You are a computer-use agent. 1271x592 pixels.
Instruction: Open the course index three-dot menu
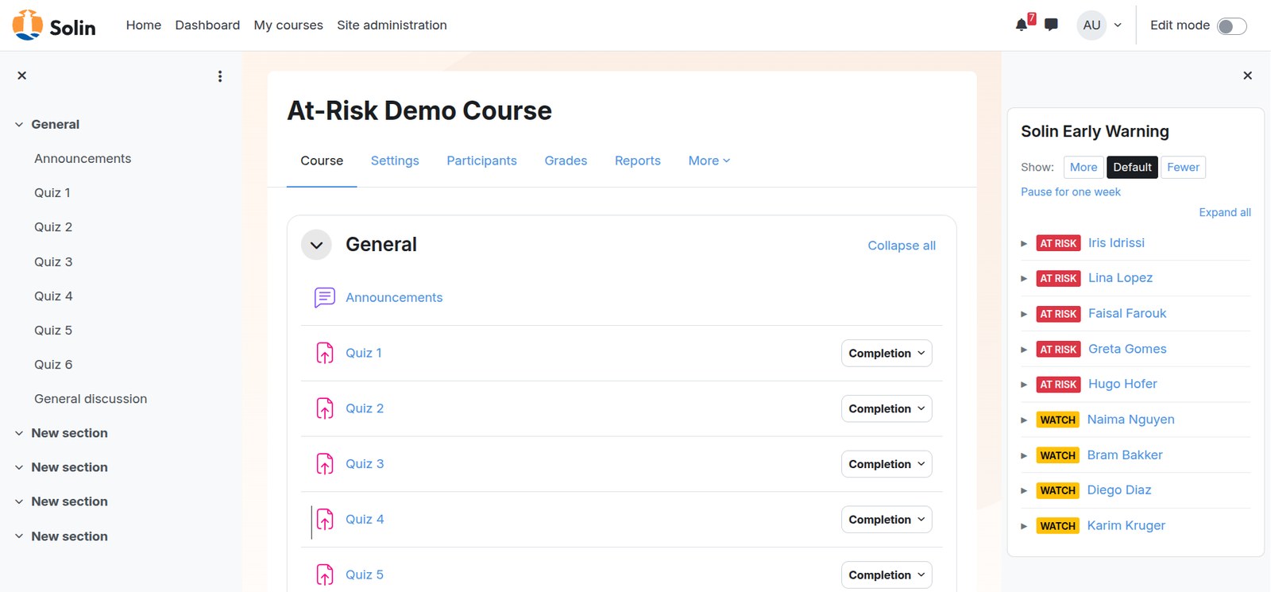[220, 76]
